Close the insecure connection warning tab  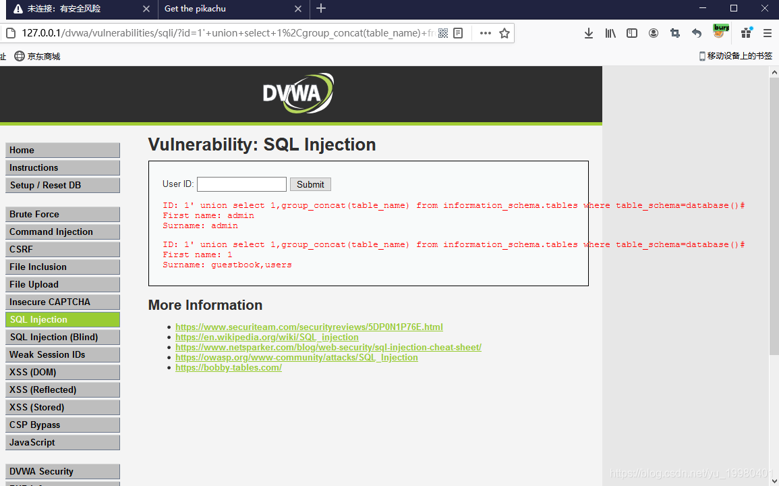coord(146,9)
